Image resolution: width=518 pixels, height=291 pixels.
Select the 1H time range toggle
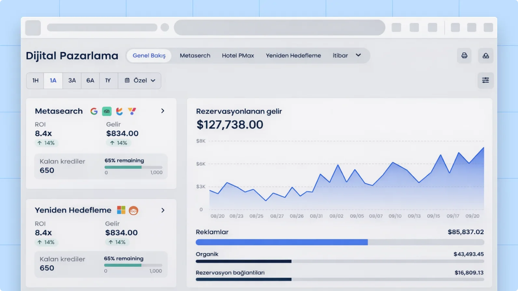[35, 81]
